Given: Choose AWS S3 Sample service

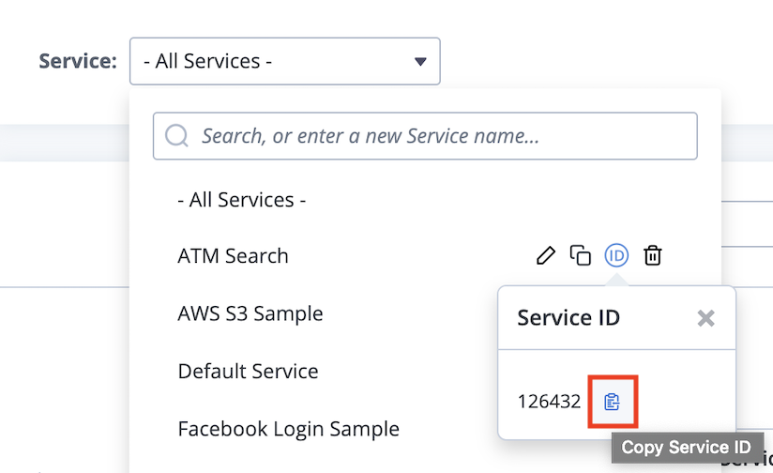Looking at the screenshot, I should [x=250, y=313].
